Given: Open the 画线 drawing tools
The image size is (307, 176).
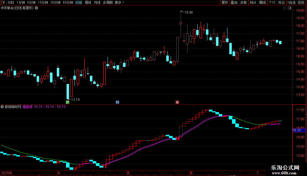Looking at the screenshot, I should [262, 2].
